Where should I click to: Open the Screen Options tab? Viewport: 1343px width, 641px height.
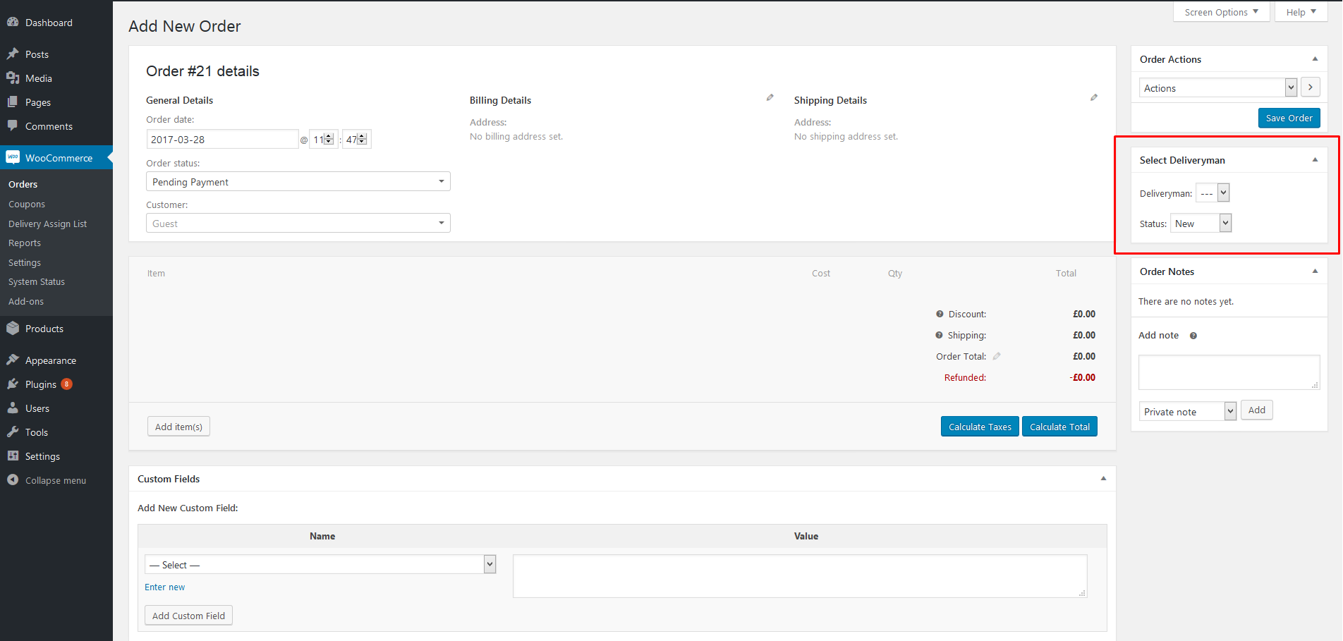[1221, 12]
